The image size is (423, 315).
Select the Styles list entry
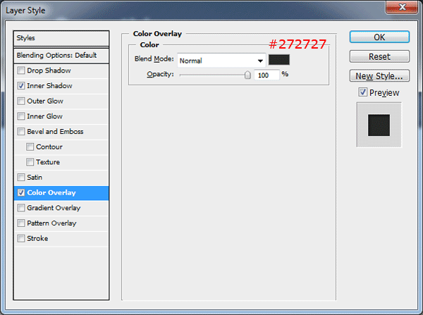pyautogui.click(x=61, y=38)
